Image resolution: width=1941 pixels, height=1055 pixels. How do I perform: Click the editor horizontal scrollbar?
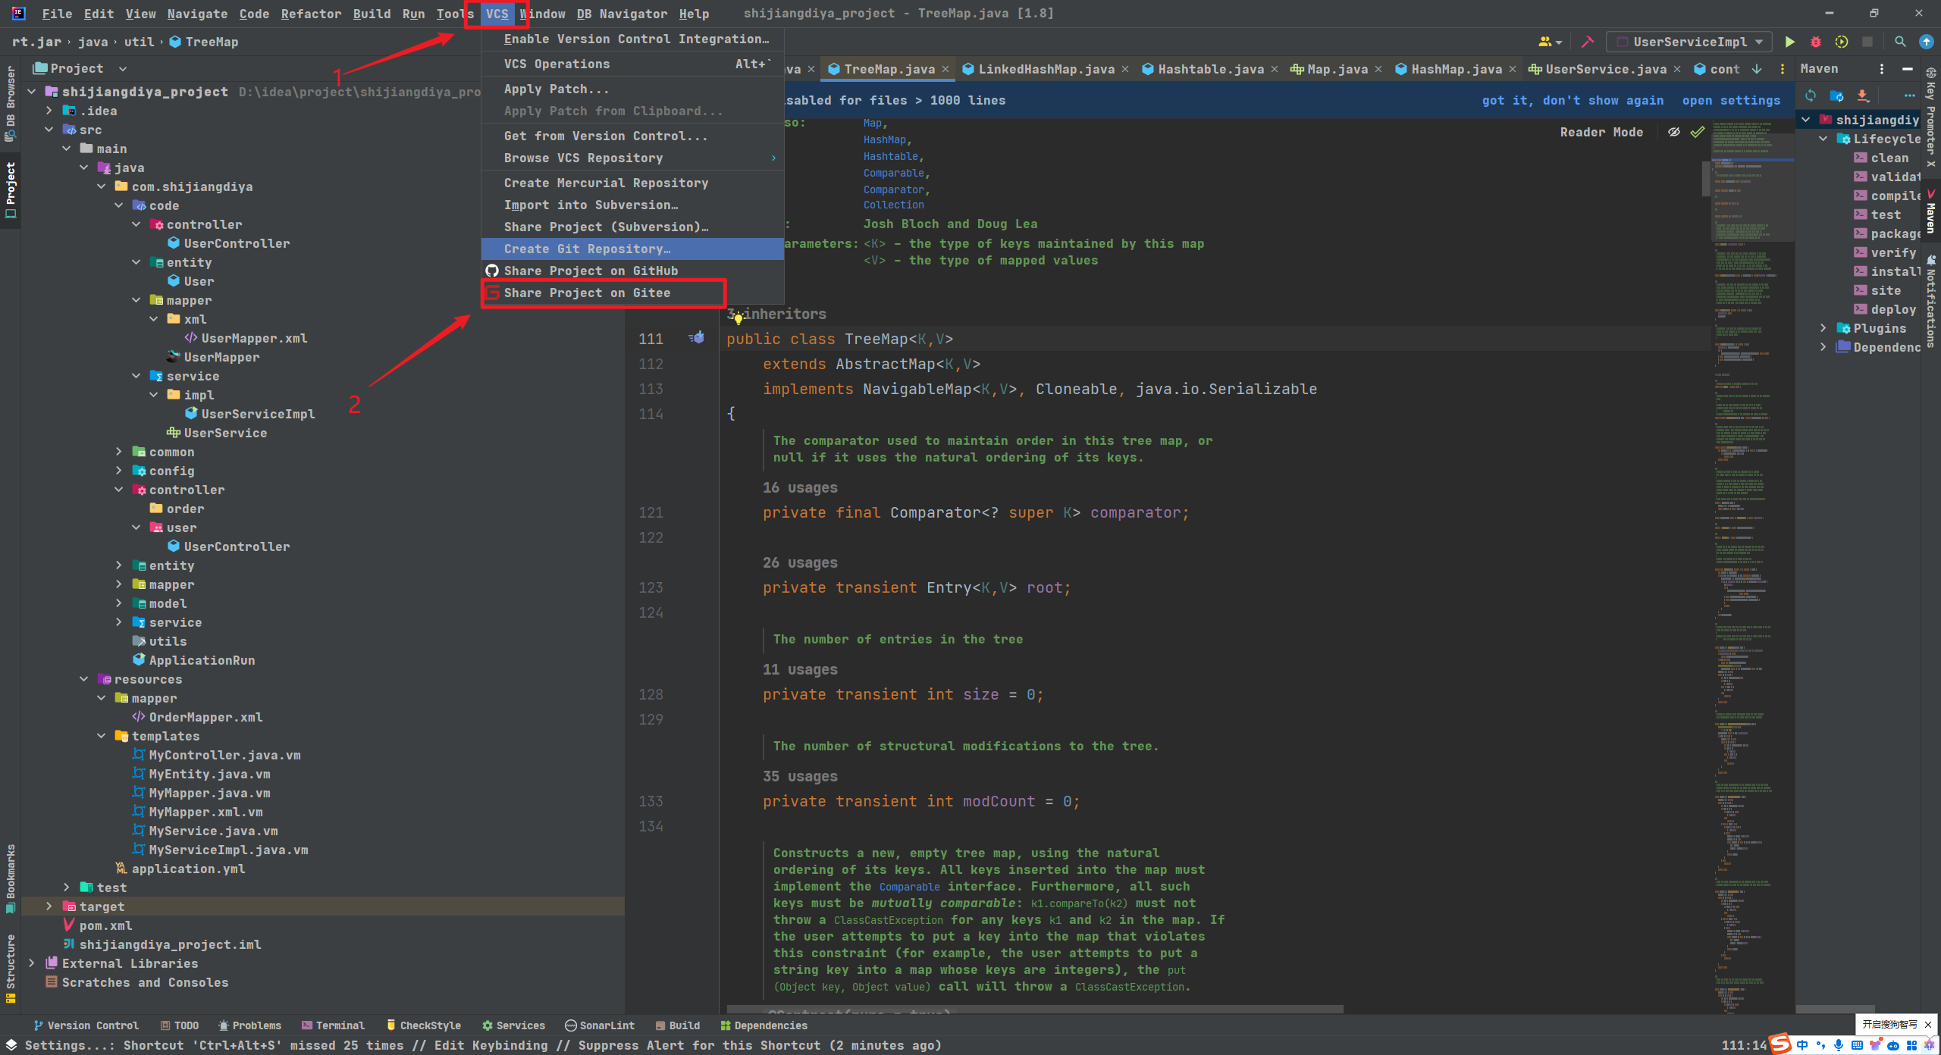click(1035, 1010)
